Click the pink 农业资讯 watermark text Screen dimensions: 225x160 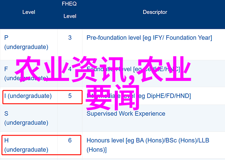point(70,69)
